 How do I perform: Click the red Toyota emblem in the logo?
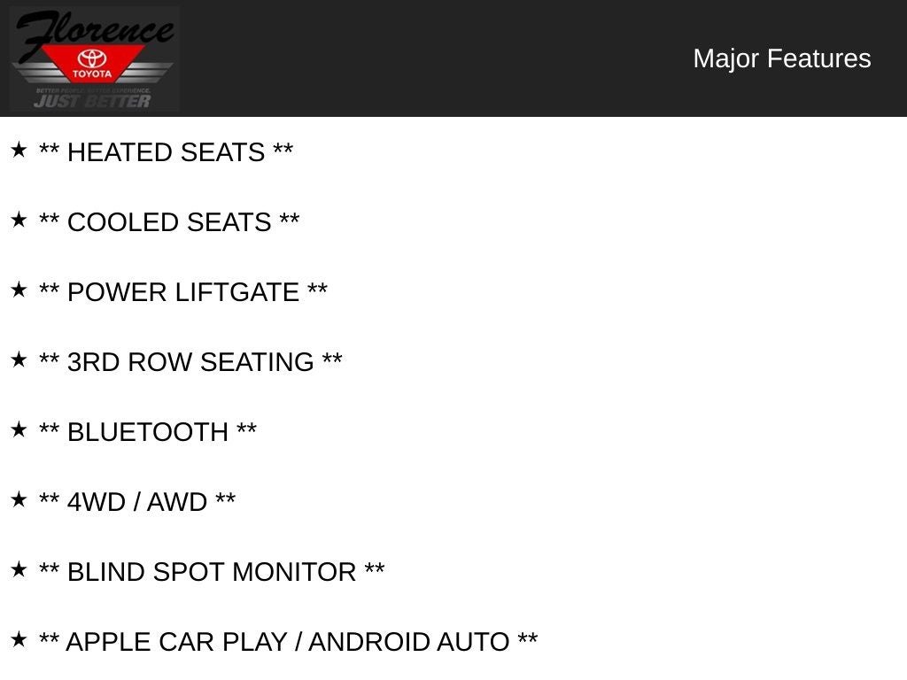pyautogui.click(x=92, y=64)
